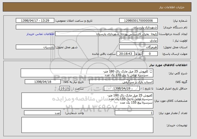Screen dimensions: 197x139
Task: Click the label مهلت ارسال پاسخ
Action: (x=175, y=54)
